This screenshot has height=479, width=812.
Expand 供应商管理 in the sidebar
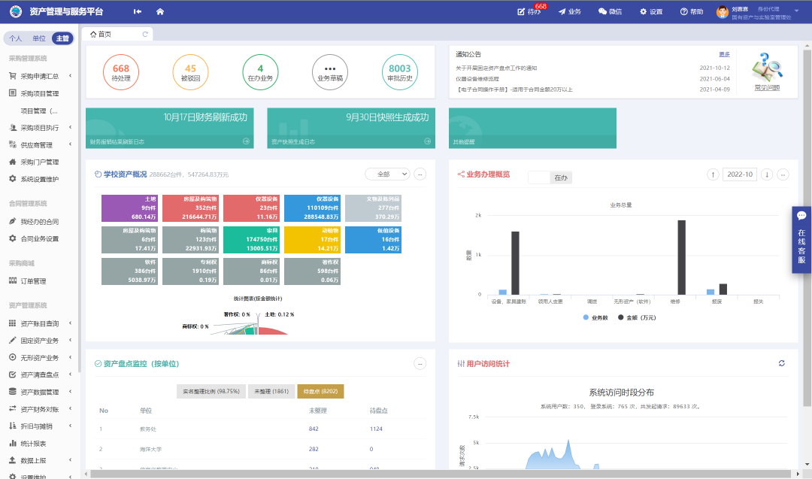(39, 145)
